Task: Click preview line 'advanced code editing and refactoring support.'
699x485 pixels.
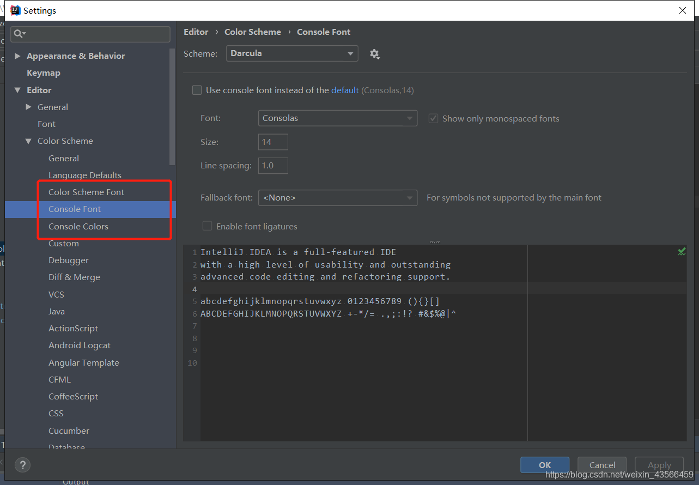Action: pos(325,277)
